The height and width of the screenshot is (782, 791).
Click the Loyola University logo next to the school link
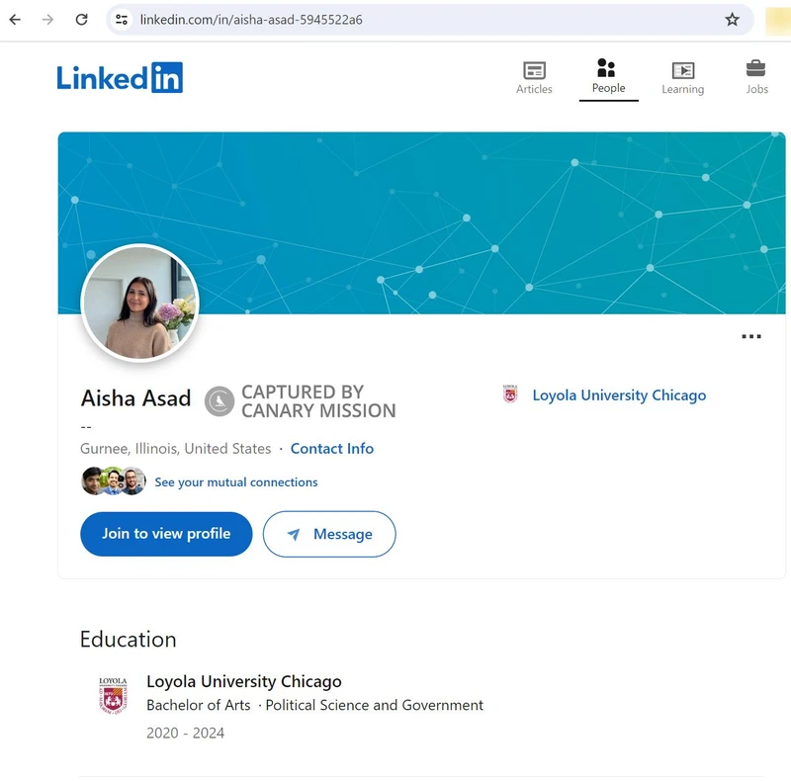tap(508, 393)
